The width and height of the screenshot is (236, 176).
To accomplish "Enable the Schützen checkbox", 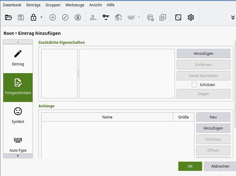I will 194,84.
